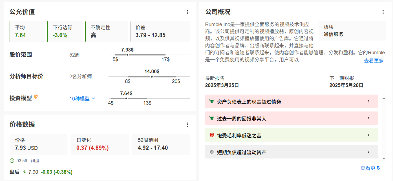Select the 下行边际 -3.6% cell
The height and width of the screenshot is (181, 393).
pyautogui.click(x=65, y=32)
